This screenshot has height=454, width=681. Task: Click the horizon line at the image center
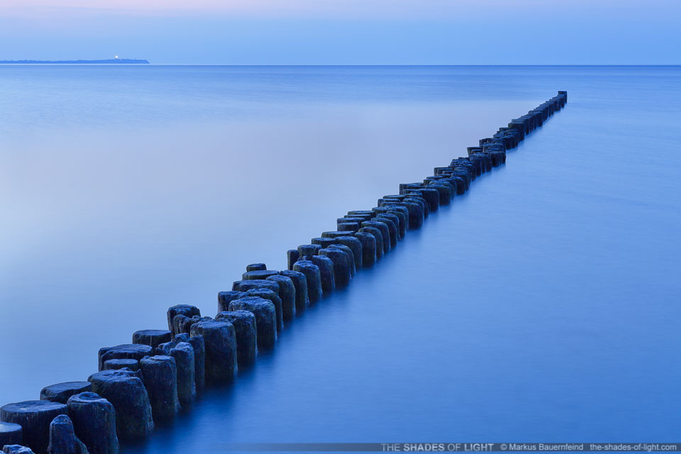click(340, 65)
